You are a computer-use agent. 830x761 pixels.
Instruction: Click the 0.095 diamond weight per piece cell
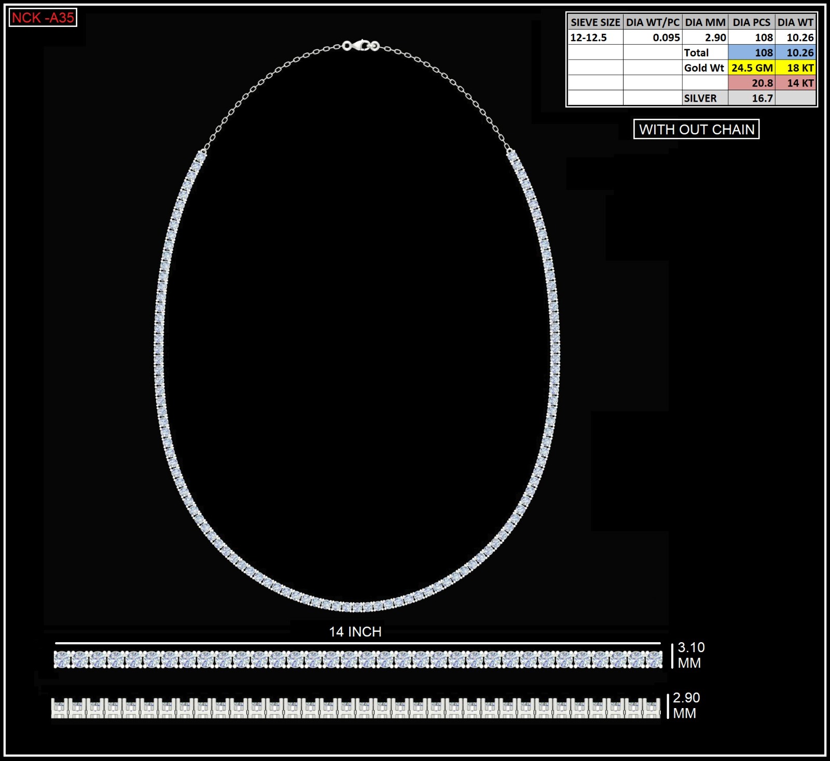pos(652,37)
